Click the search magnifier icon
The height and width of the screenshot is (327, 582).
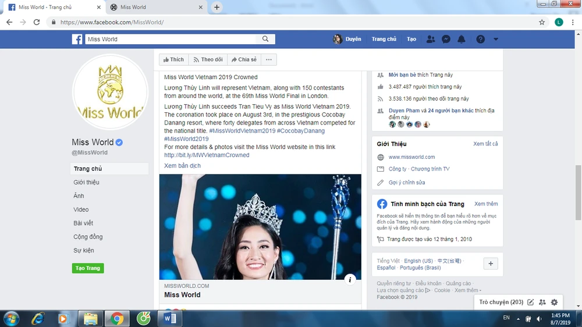(x=265, y=39)
